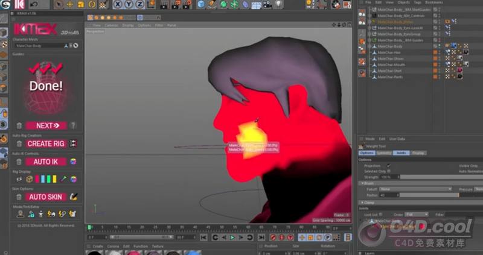The image size is (483, 255).
Task: Select the Move tool in top toolbar
Action: (x=70, y=4)
